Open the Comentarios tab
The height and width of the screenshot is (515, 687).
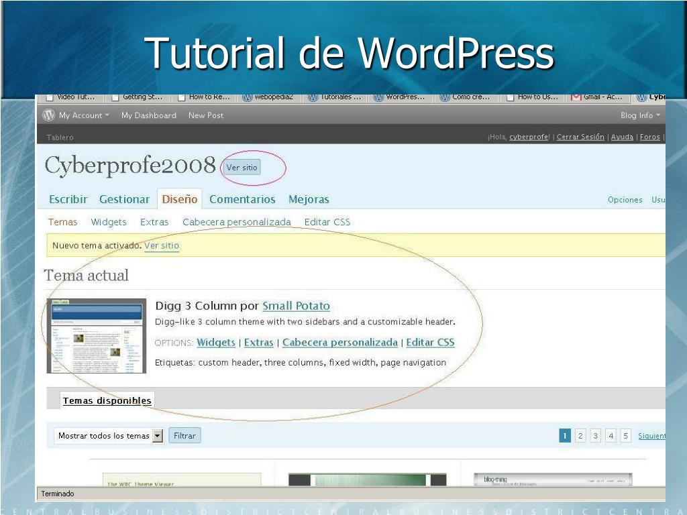point(242,199)
